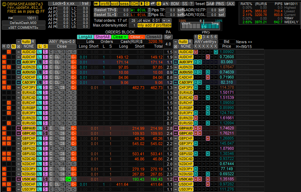The height and width of the screenshot is (192, 301).
Task: Switch to the acct view button
Action: [114, 4]
